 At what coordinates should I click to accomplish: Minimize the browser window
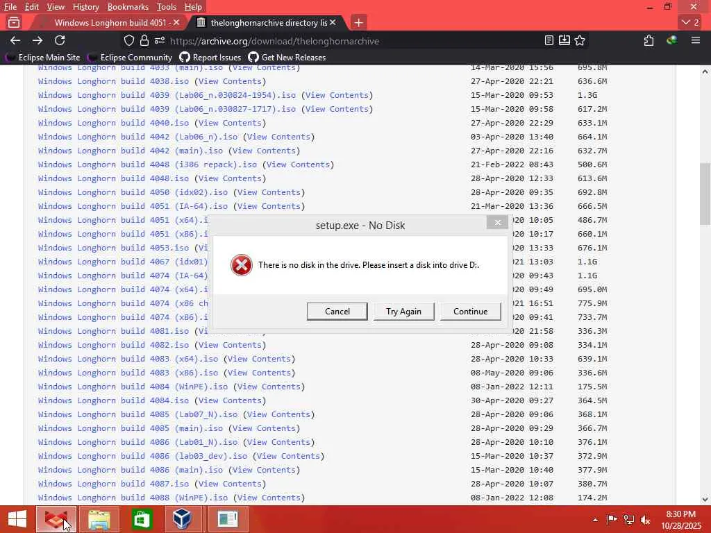pyautogui.click(x=650, y=7)
